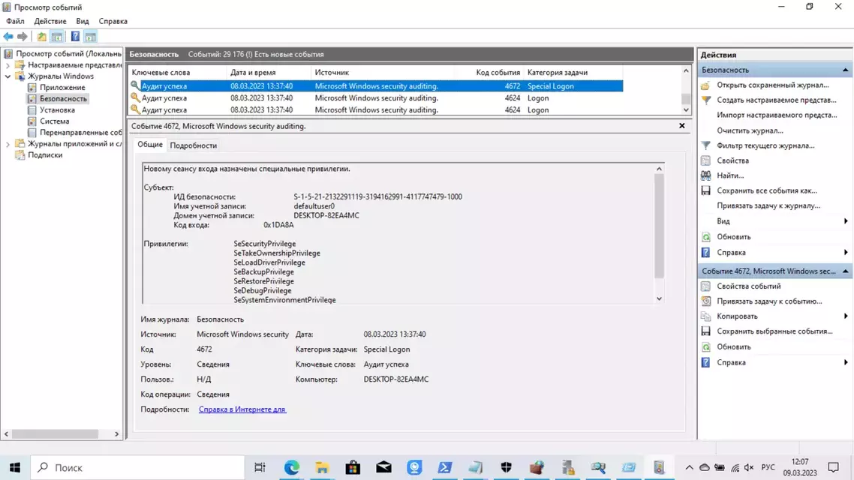
Task: Open the Файл menu
Action: coord(15,21)
